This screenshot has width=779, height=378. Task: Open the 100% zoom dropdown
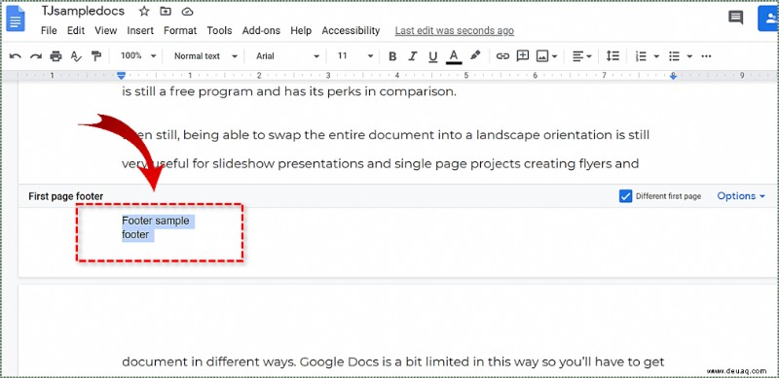point(138,56)
